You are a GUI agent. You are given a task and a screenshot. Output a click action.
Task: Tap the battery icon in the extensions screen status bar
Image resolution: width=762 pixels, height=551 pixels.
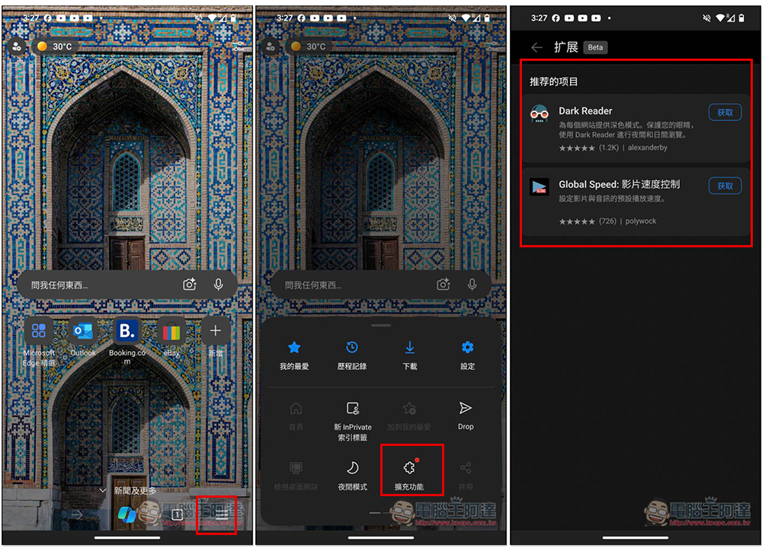[741, 18]
